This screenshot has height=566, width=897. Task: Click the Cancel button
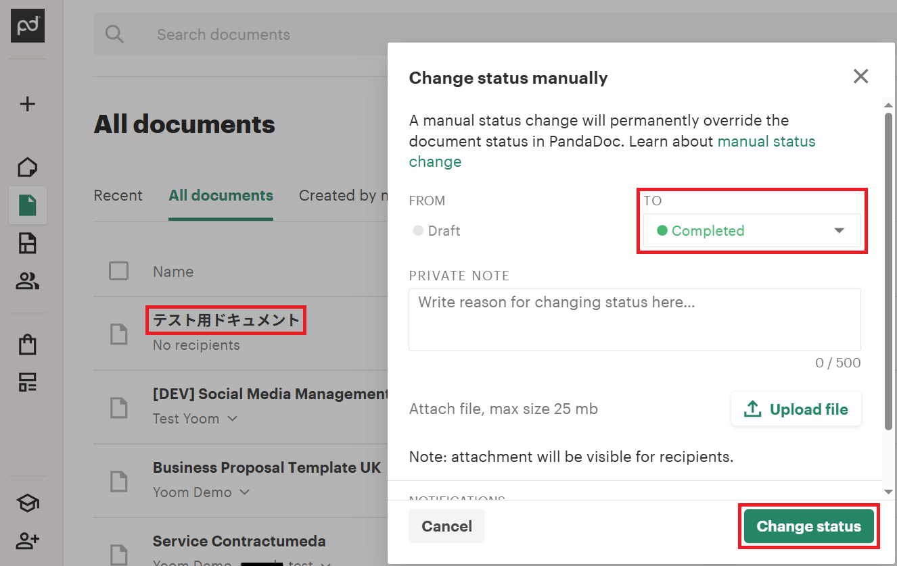point(446,526)
